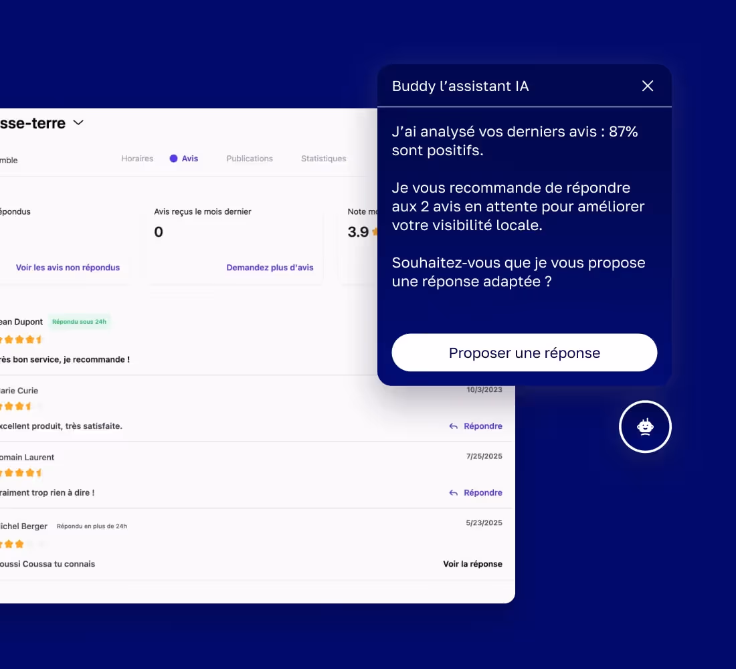This screenshot has height=669, width=736.
Task: Click the reply arrow beside Romain Laurent's Répondre
Action: coord(453,492)
